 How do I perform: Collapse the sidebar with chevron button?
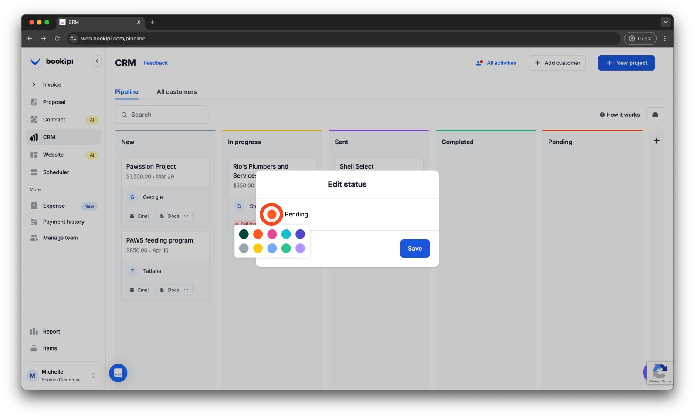[97, 61]
